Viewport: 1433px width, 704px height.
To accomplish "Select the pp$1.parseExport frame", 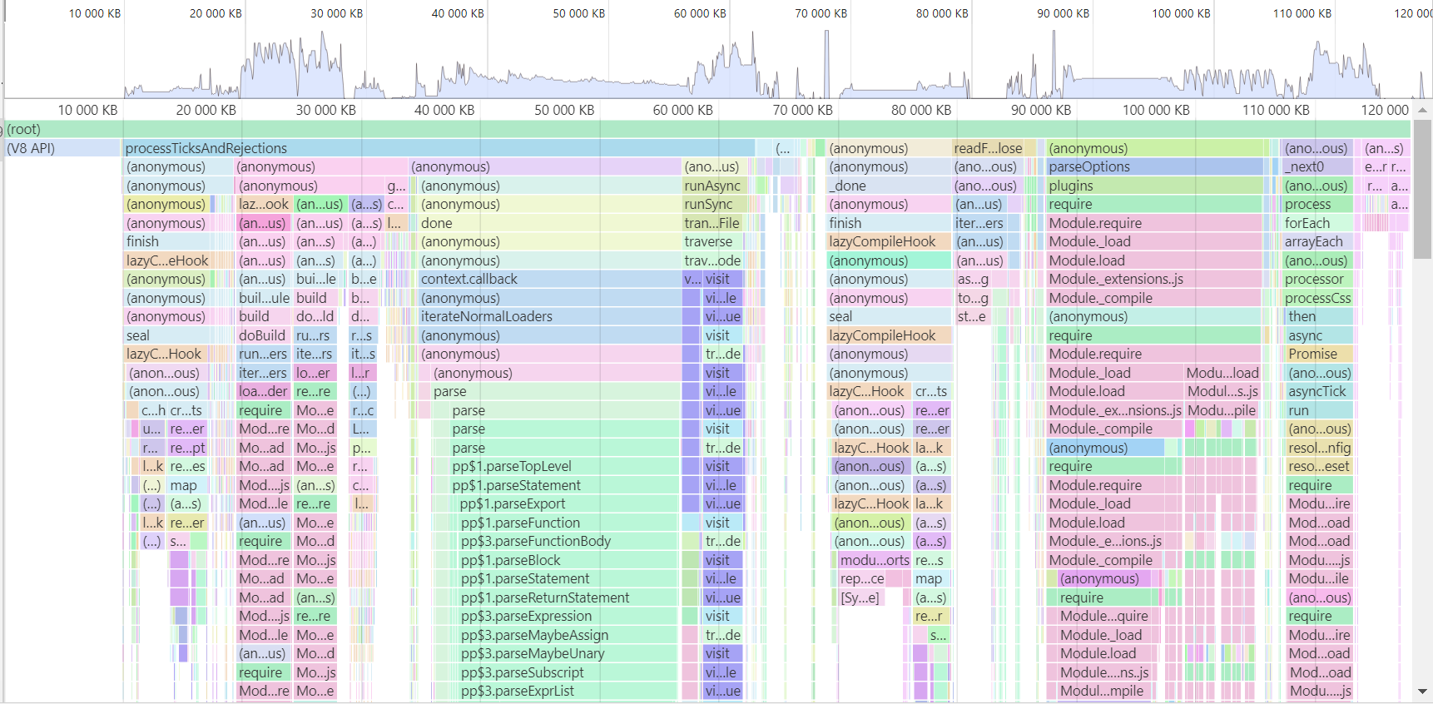I will point(568,503).
